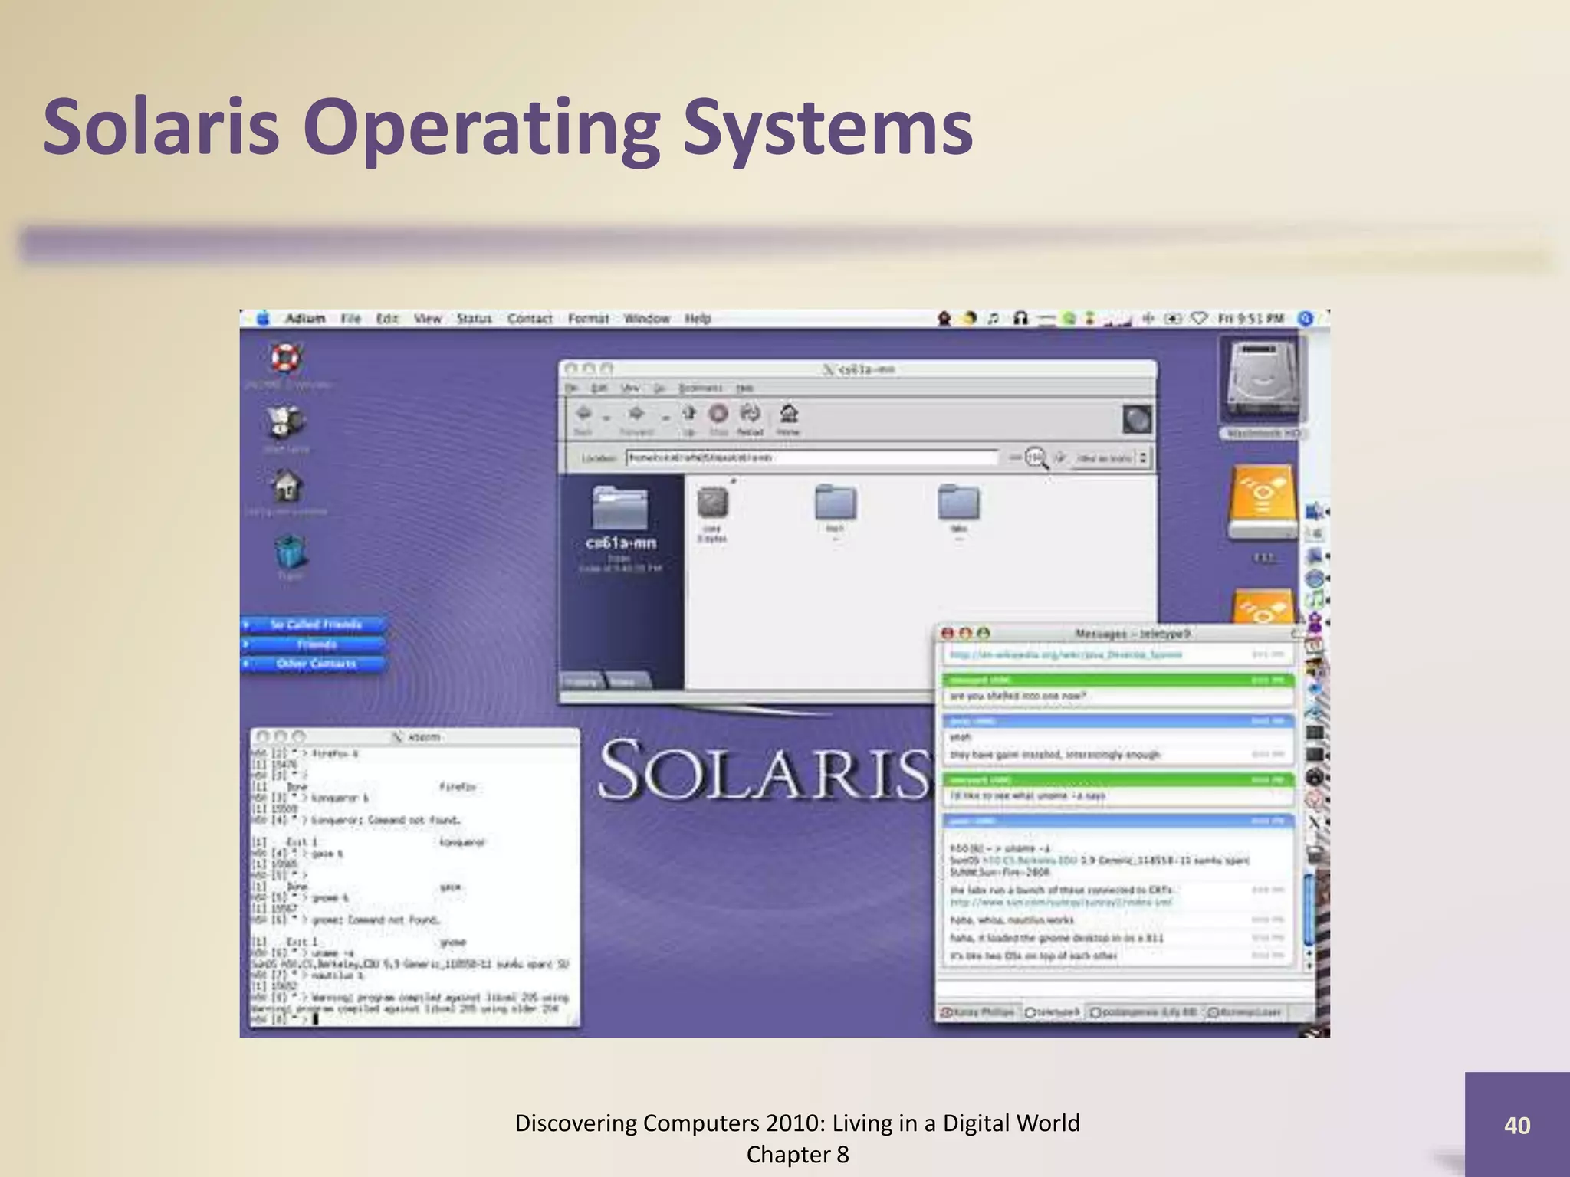
Task: Zoom in using the plus icon in Nautilus
Action: click(1060, 457)
